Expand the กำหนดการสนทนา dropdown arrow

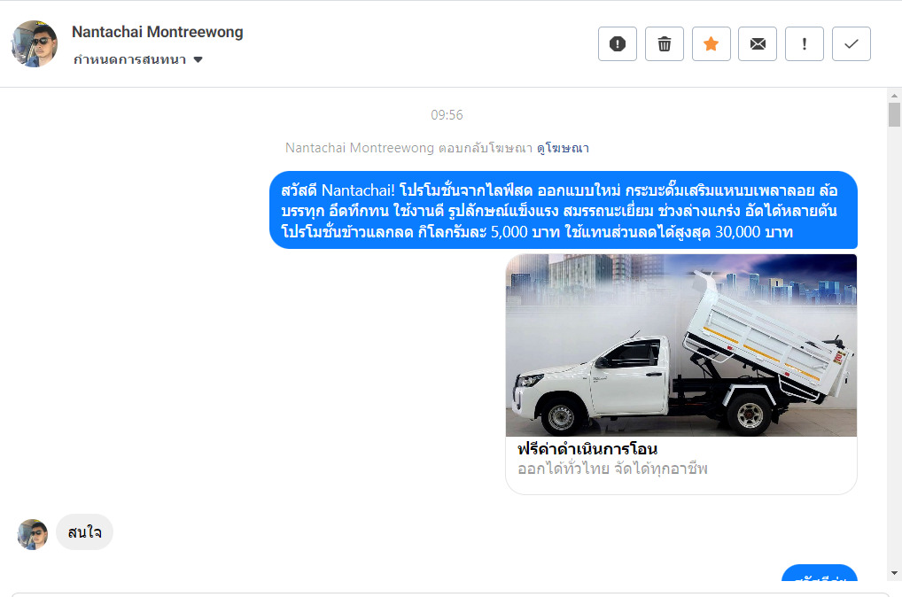pyautogui.click(x=198, y=60)
